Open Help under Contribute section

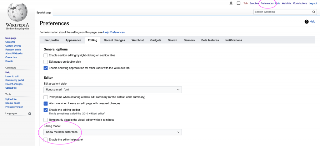click(8, 72)
